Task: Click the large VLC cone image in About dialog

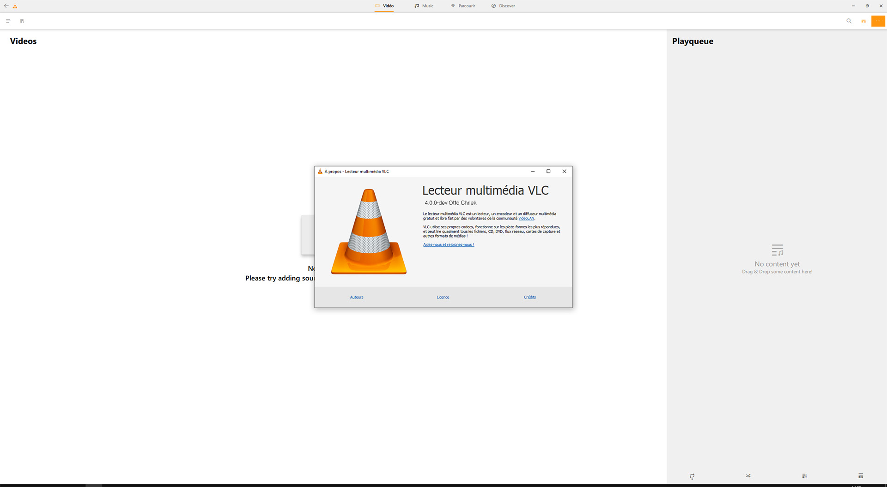Action: tap(369, 232)
